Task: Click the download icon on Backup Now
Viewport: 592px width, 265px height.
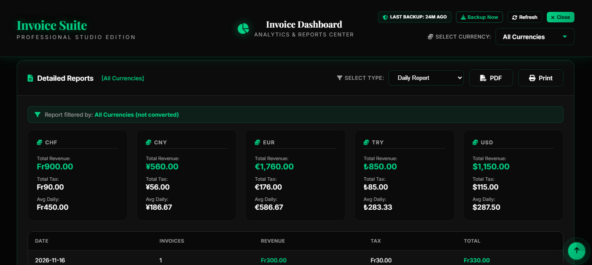Action: [x=463, y=17]
